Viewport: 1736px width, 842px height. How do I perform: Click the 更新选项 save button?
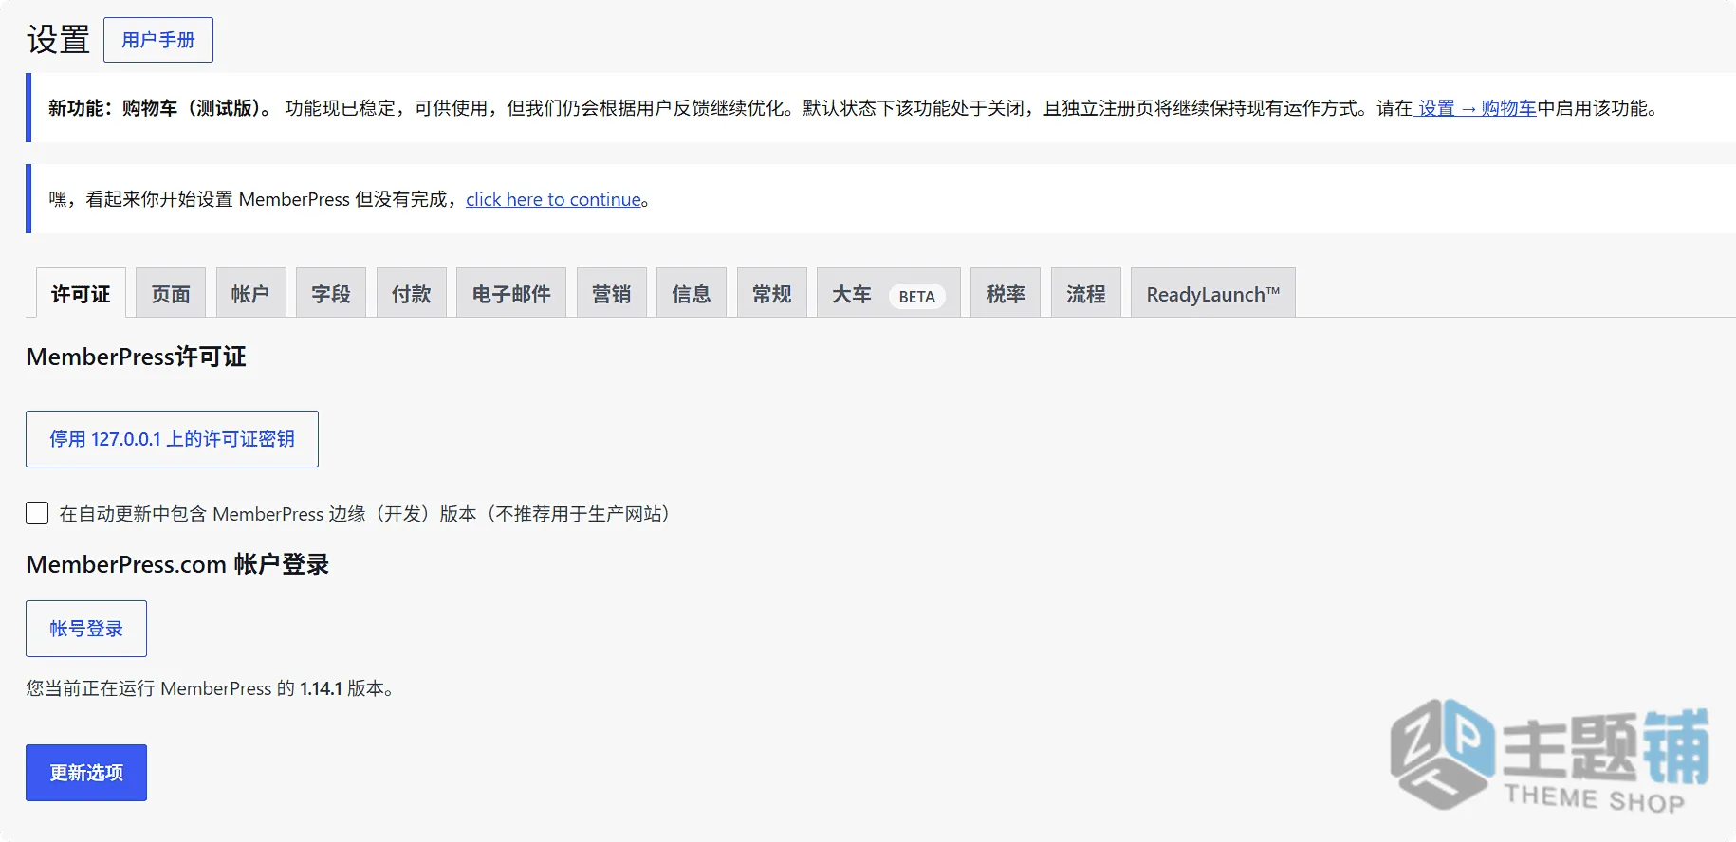coord(86,773)
